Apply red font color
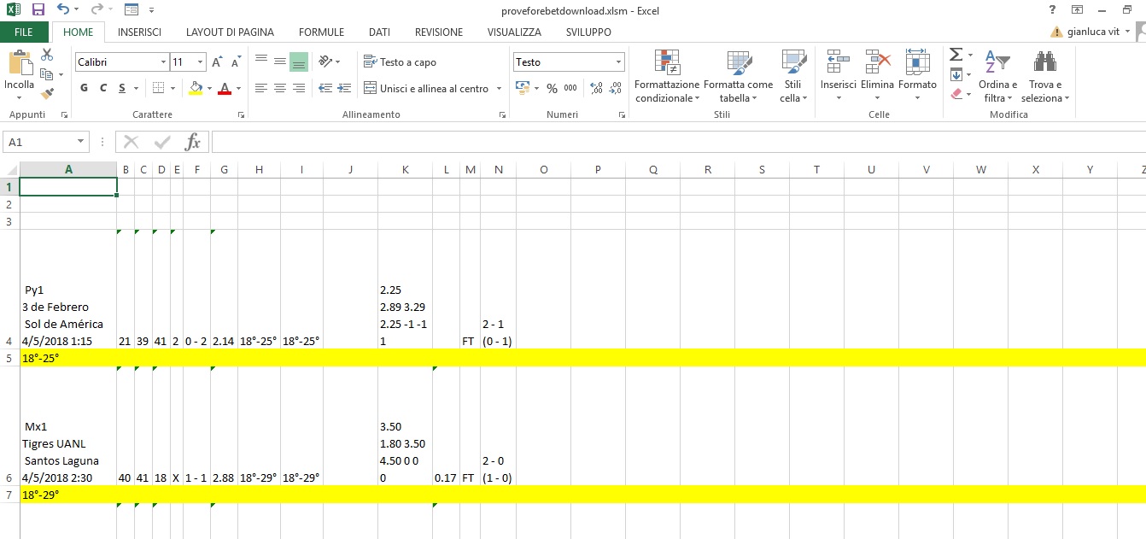 coord(225,88)
